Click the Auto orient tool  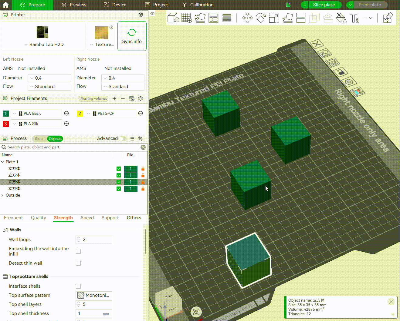[200, 18]
